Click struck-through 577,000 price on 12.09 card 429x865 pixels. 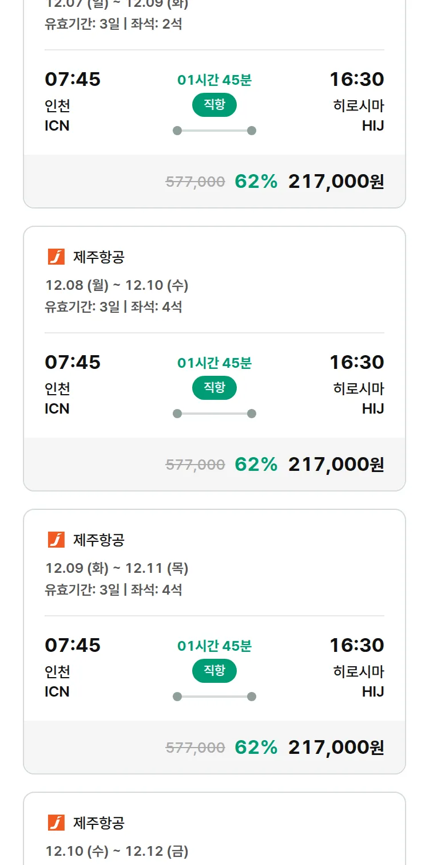coord(195,748)
